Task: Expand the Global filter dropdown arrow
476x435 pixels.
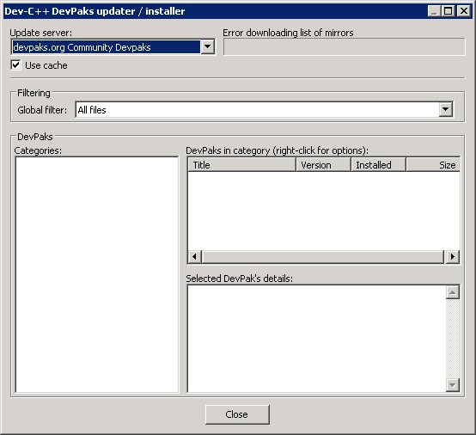Action: coord(446,109)
